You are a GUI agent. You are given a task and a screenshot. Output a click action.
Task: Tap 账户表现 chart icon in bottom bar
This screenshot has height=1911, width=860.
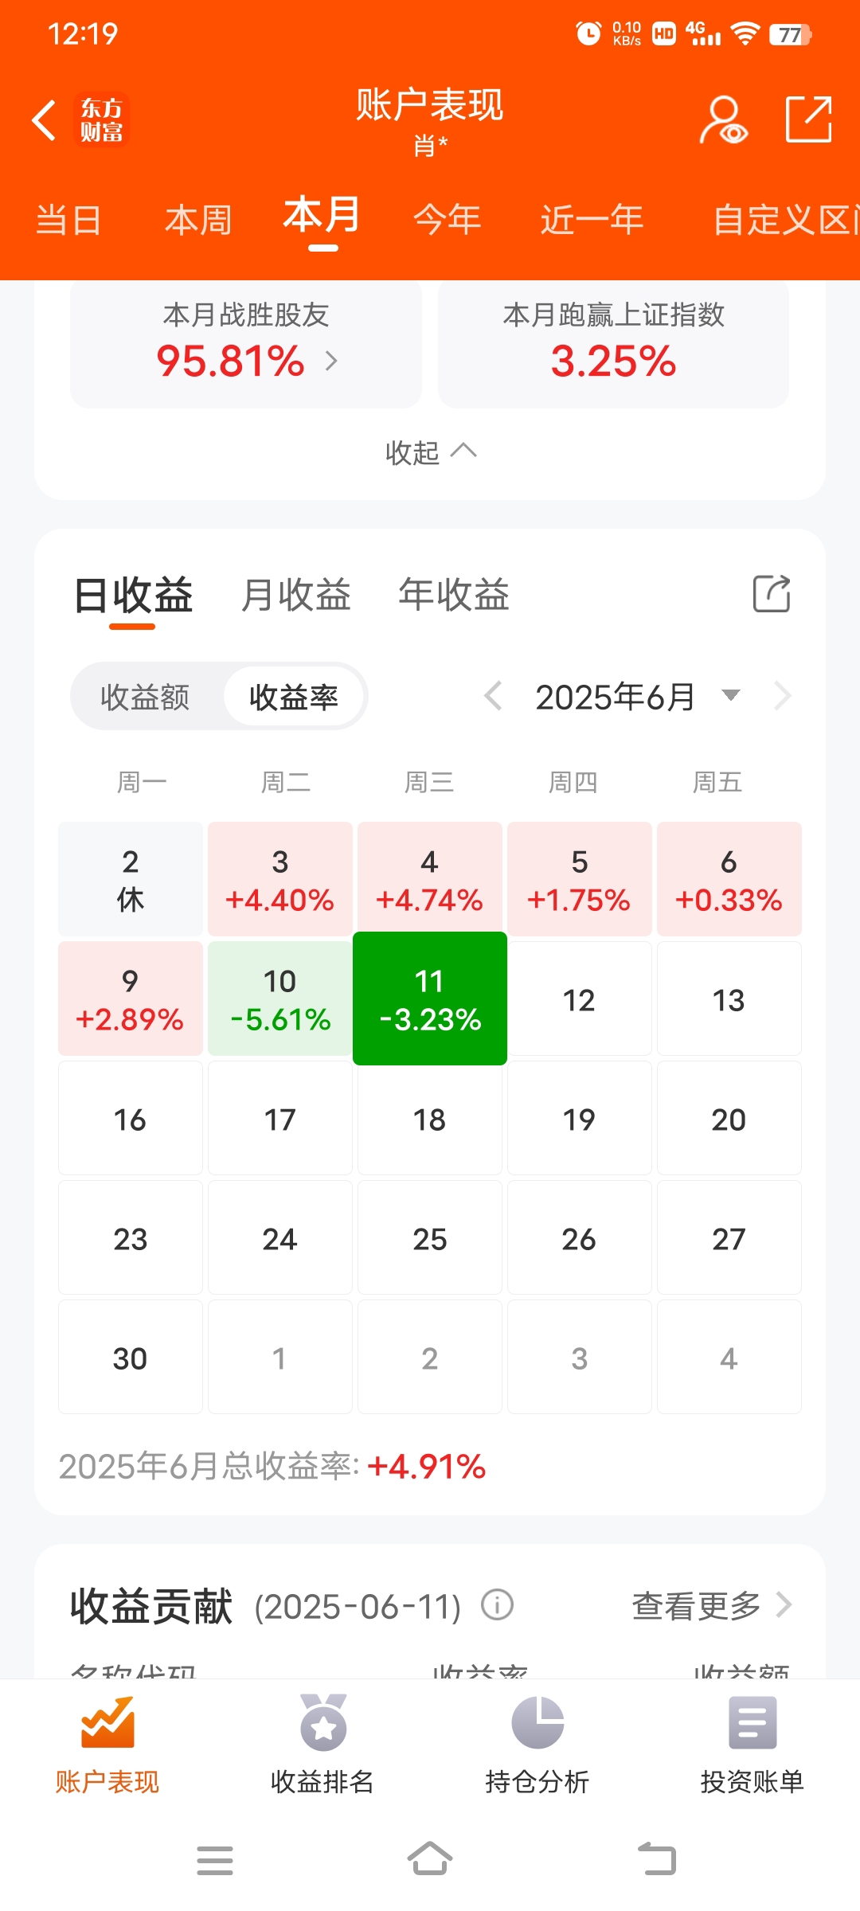pyautogui.click(x=107, y=1723)
